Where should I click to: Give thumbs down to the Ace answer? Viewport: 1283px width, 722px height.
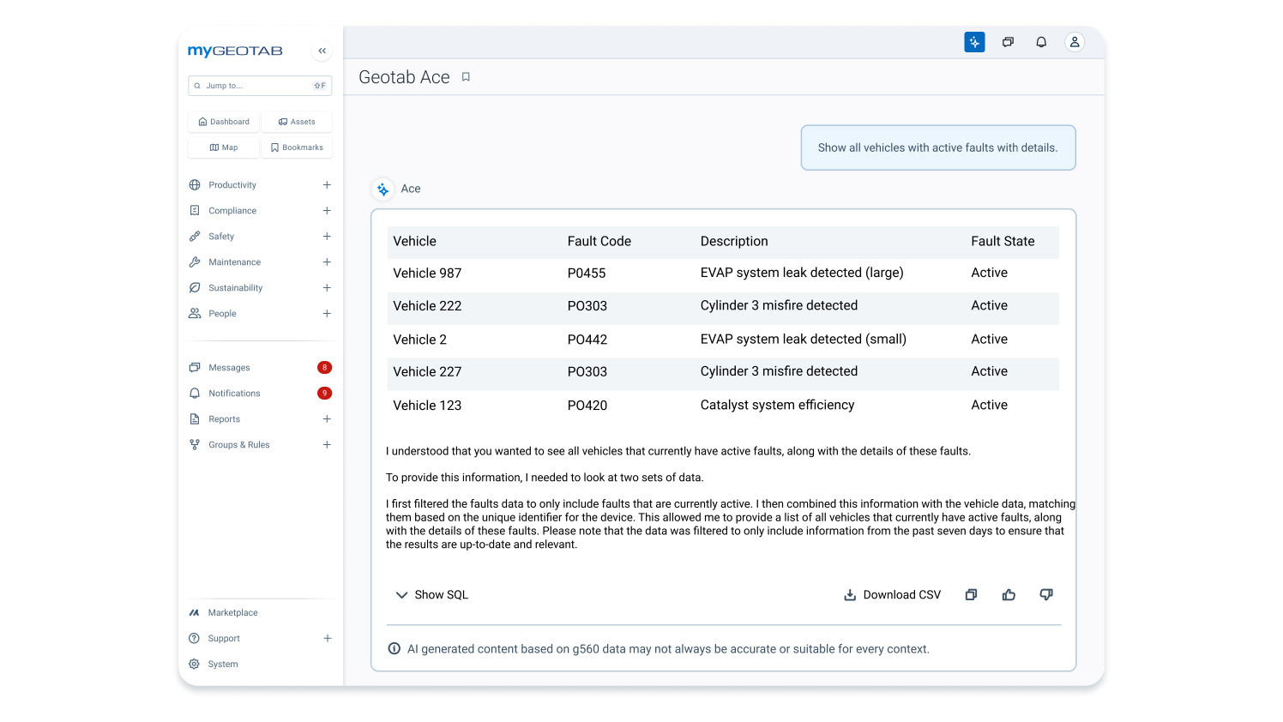click(x=1046, y=594)
